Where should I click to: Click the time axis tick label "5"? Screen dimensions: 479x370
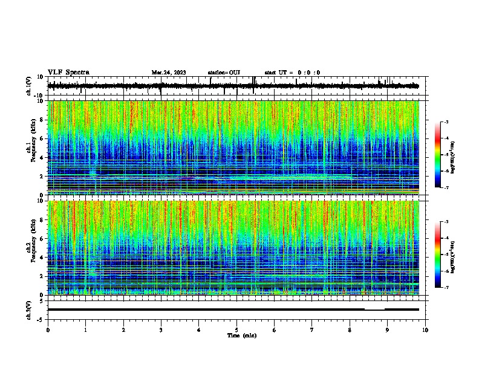coord(236,330)
